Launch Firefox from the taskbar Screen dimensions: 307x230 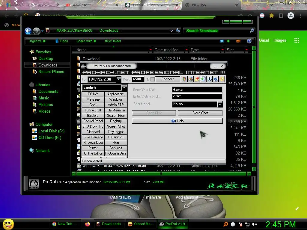tap(88, 224)
